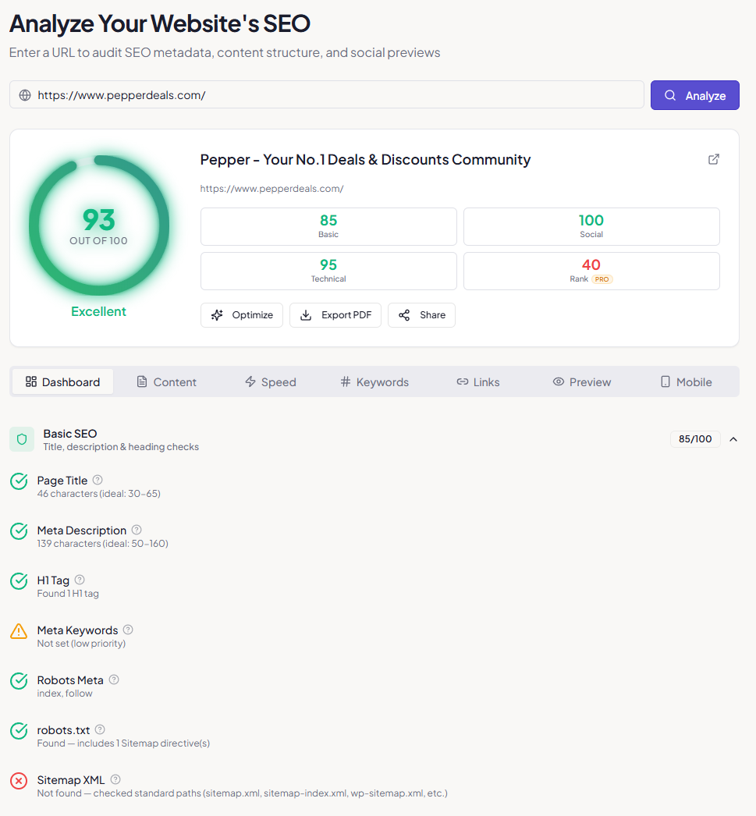756x816 pixels.
Task: Click the green check beside Page Title
Action: [18, 481]
